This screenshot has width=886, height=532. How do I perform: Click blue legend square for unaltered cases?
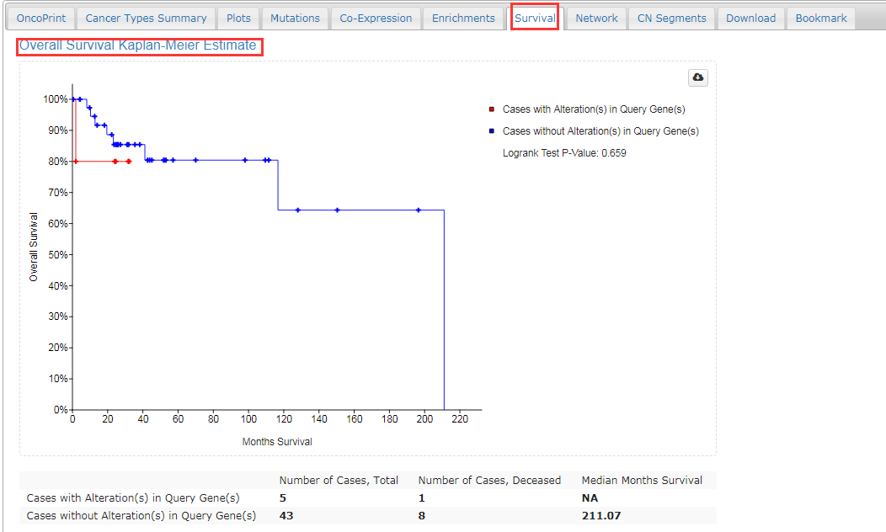click(x=491, y=131)
